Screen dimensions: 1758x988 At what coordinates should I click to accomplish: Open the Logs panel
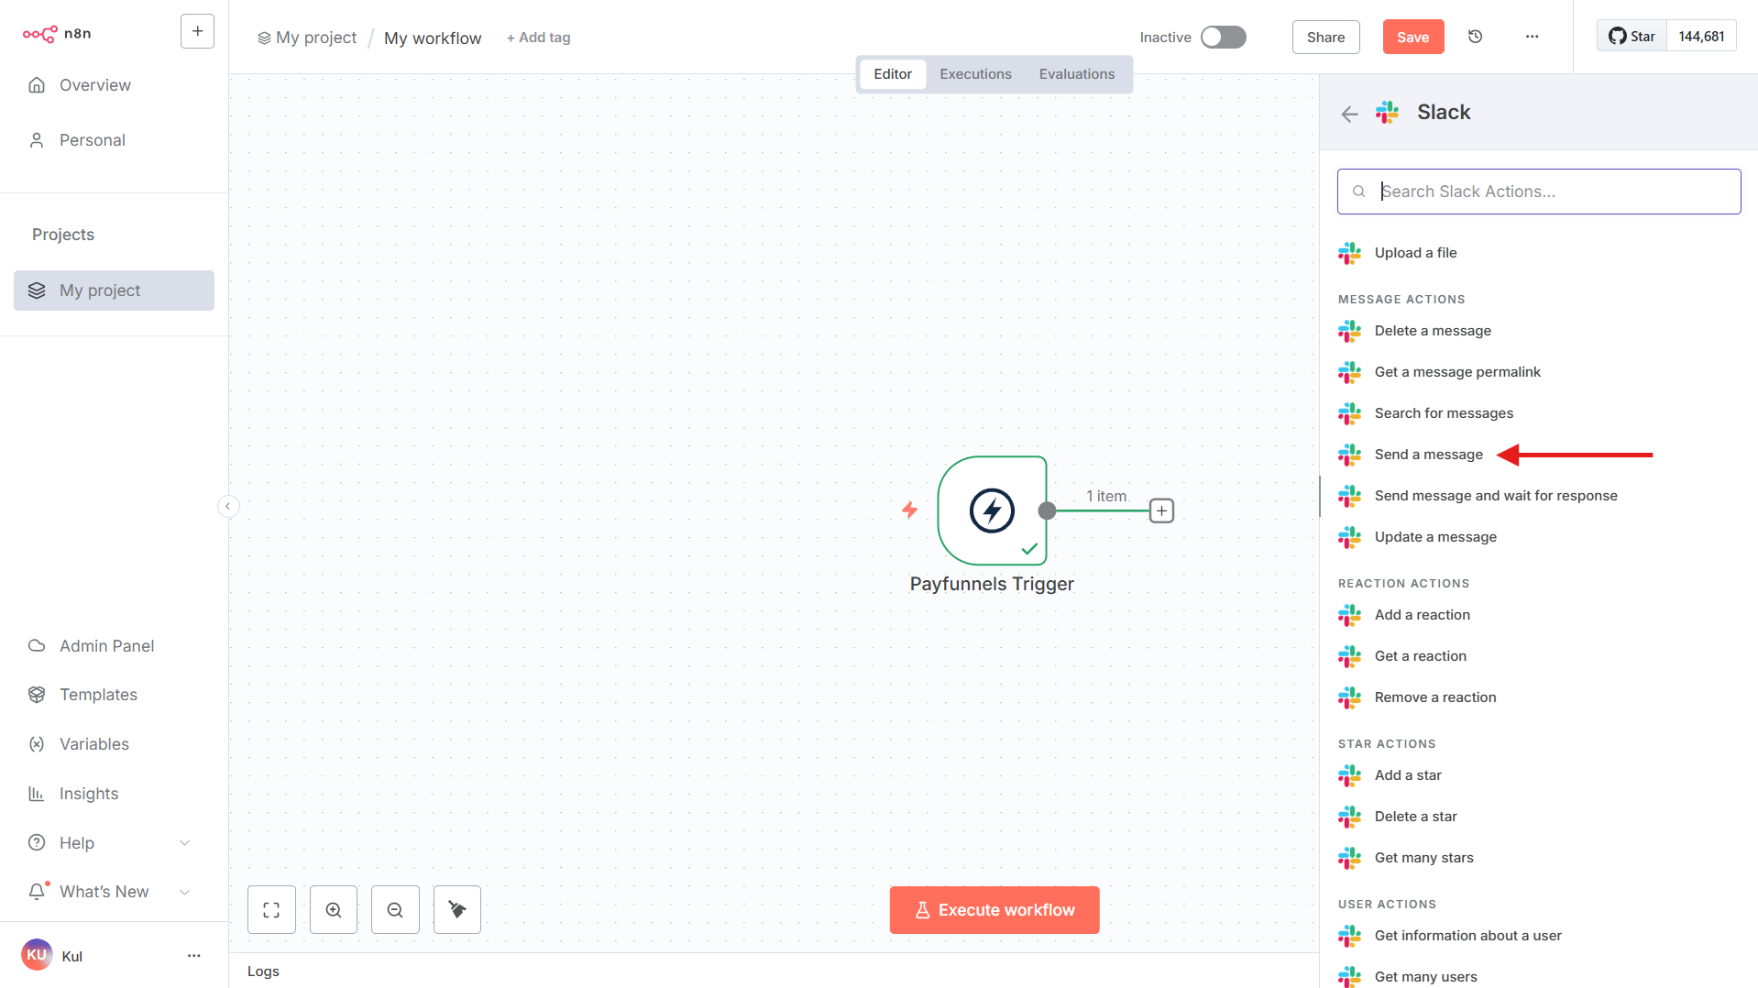pyautogui.click(x=263, y=972)
